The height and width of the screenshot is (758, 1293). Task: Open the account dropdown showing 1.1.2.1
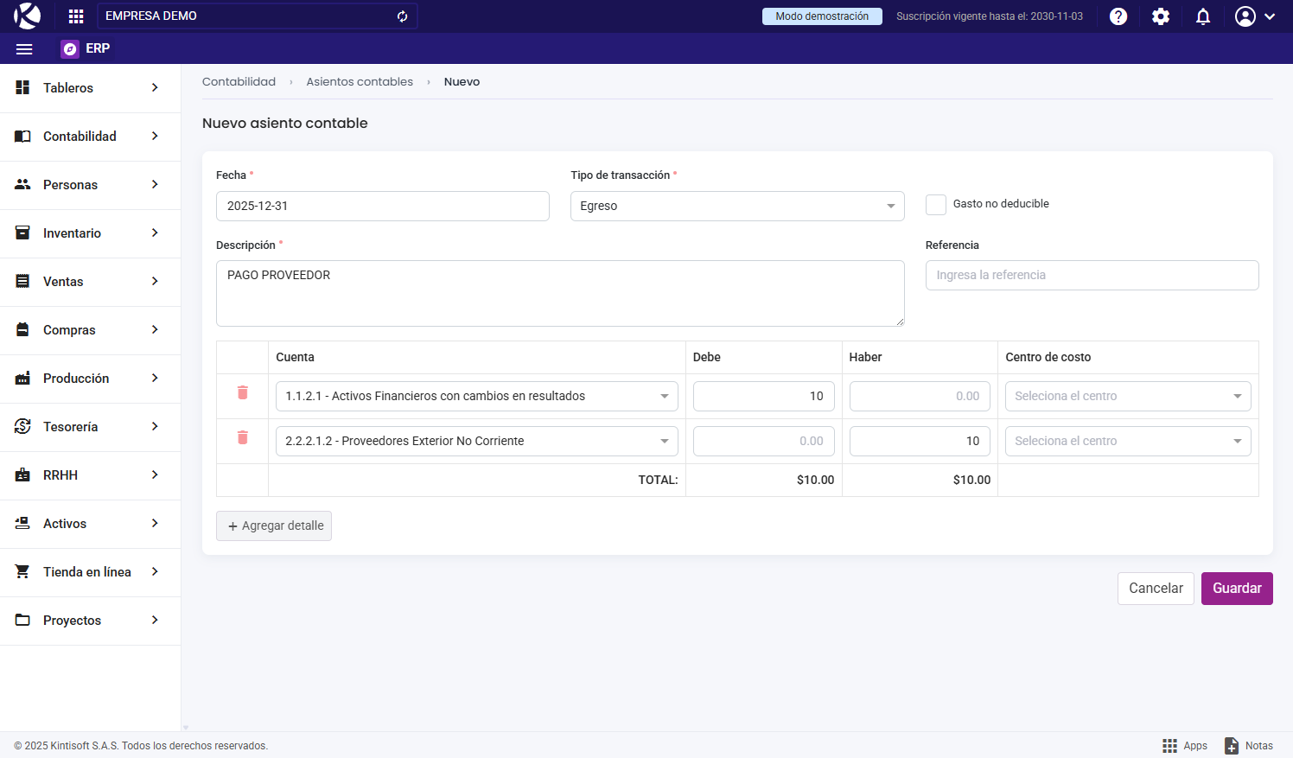click(476, 397)
